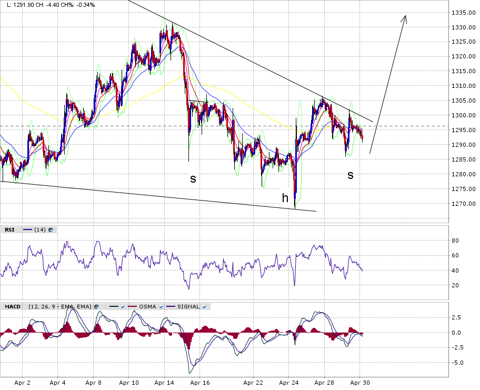Click the Apr 24 date axis label
Image resolution: width=480 pixels, height=390 pixels.
point(288,383)
